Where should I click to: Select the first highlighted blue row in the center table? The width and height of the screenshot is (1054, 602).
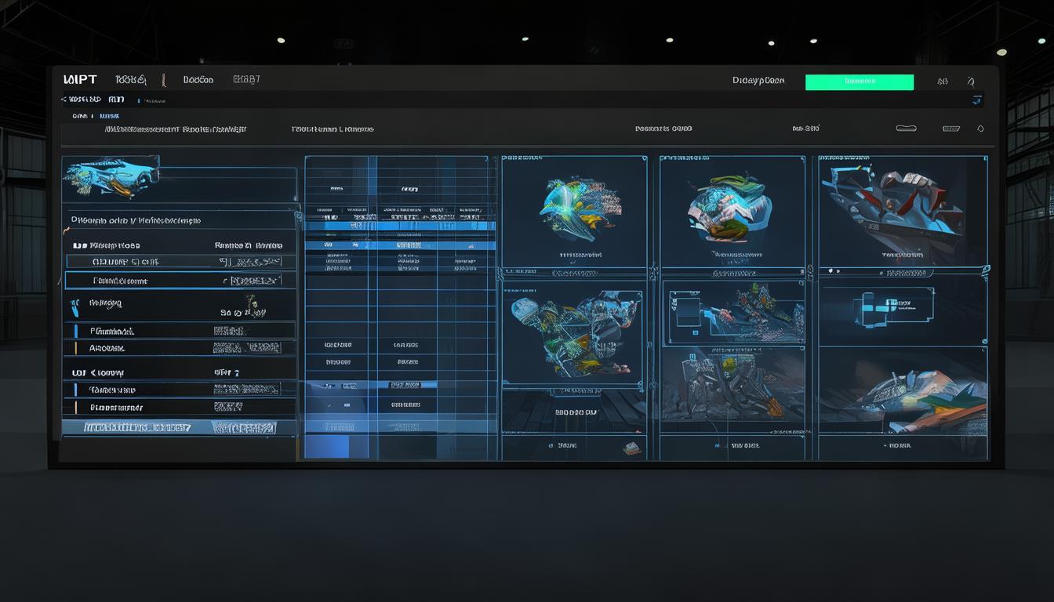pyautogui.click(x=400, y=226)
